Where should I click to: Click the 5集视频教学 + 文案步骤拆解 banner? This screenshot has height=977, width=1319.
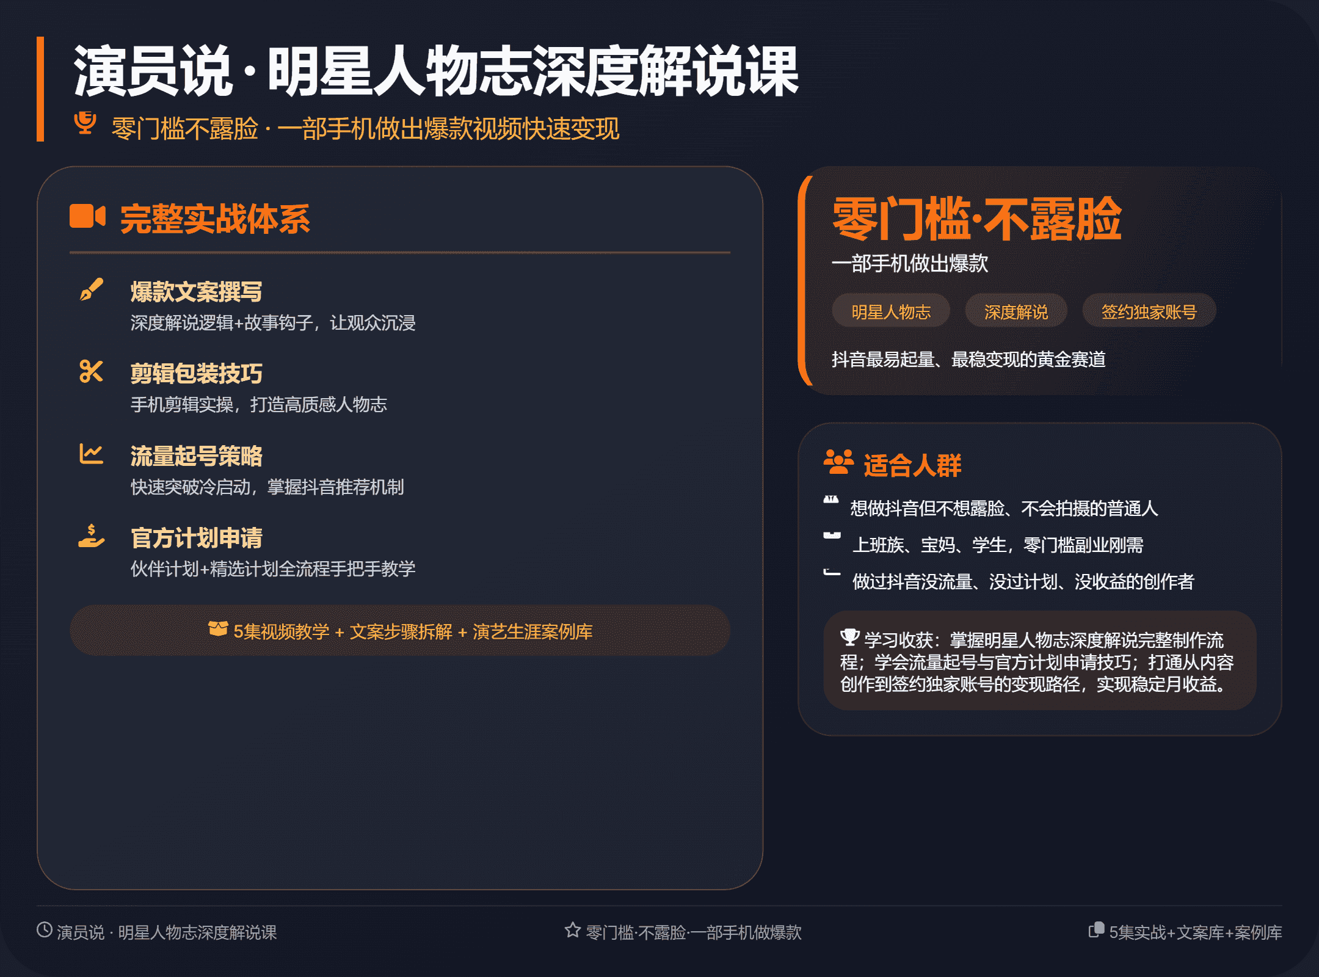(400, 631)
